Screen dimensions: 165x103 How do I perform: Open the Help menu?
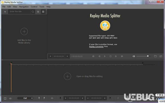pyautogui.click(x=48, y=7)
